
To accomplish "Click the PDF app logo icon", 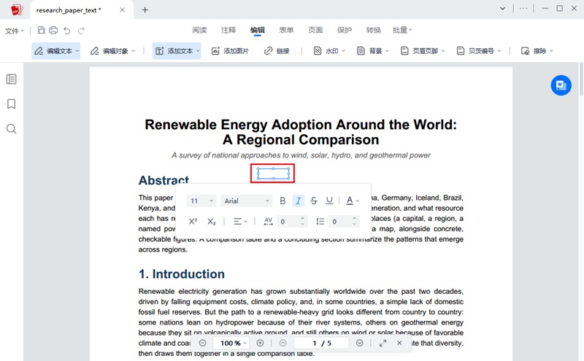I will 16,9.
